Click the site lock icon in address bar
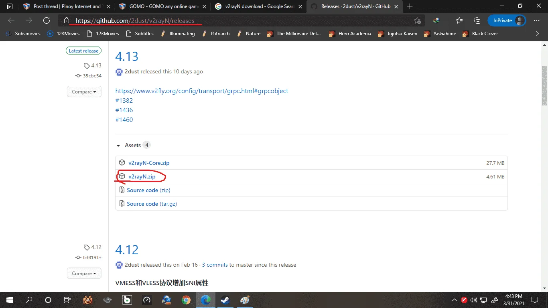Screen dimensions: 548x308 (x=67, y=20)
